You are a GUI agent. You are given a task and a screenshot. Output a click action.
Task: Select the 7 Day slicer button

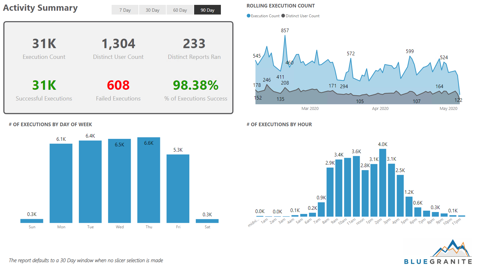point(125,10)
